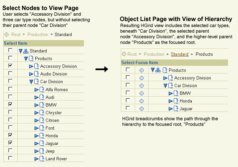This screenshot has width=238, height=167.
Task: Expand the Audio Division node
Action: pyautogui.click(x=31, y=74)
